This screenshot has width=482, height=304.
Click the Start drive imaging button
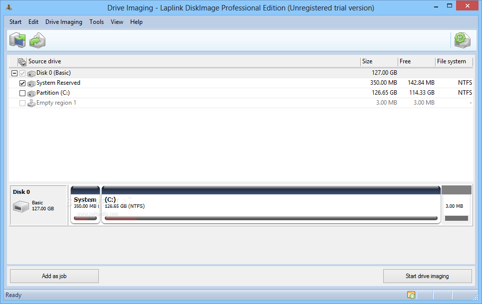(x=427, y=276)
